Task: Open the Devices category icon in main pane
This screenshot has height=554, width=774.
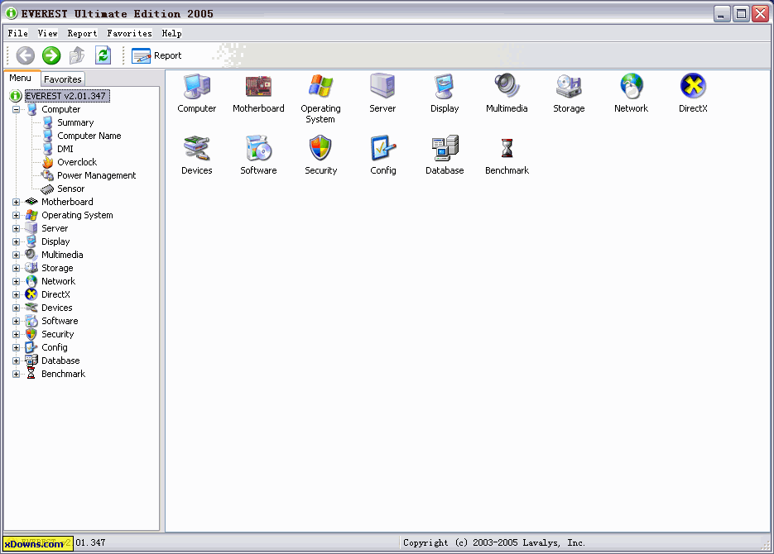Action: (196, 148)
